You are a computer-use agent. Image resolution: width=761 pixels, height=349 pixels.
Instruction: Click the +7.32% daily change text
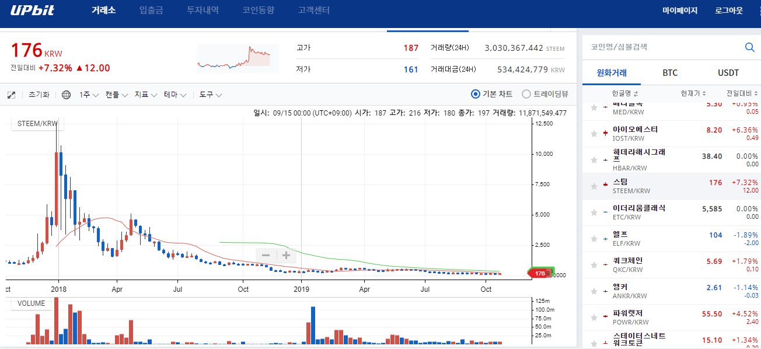click(x=55, y=68)
